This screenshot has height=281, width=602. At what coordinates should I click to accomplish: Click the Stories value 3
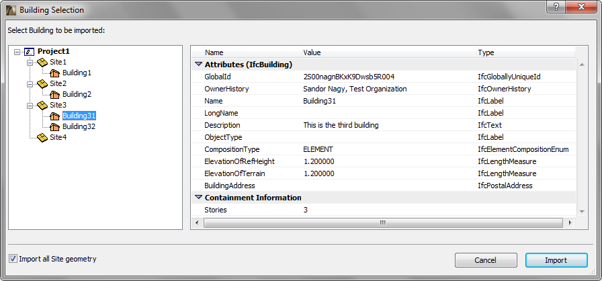[305, 210]
